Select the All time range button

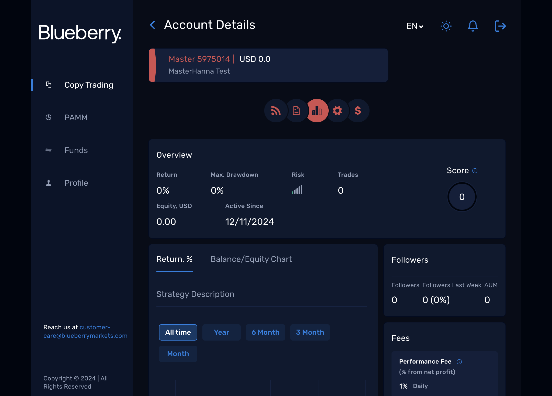178,332
